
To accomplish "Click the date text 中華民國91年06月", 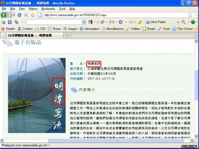I will (102, 74).
